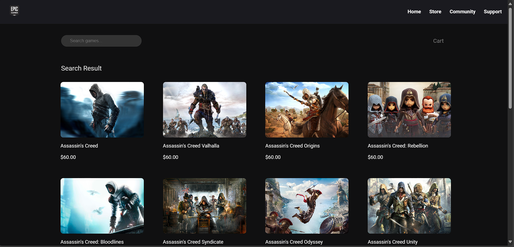Select the Assassin's Creed cover thumbnail
The image size is (514, 247).
tap(102, 110)
